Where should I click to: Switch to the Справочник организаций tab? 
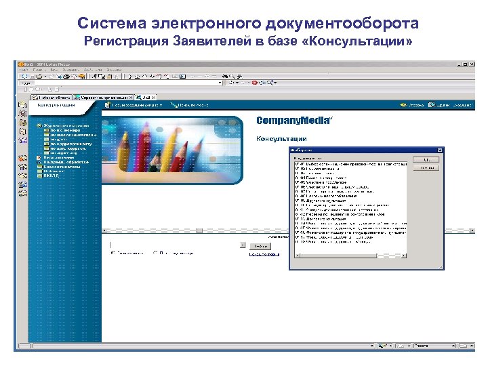pyautogui.click(x=104, y=97)
